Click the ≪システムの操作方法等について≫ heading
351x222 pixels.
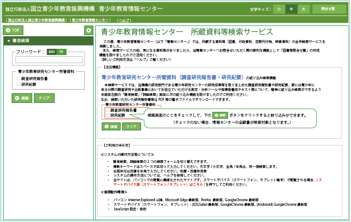click(128, 155)
